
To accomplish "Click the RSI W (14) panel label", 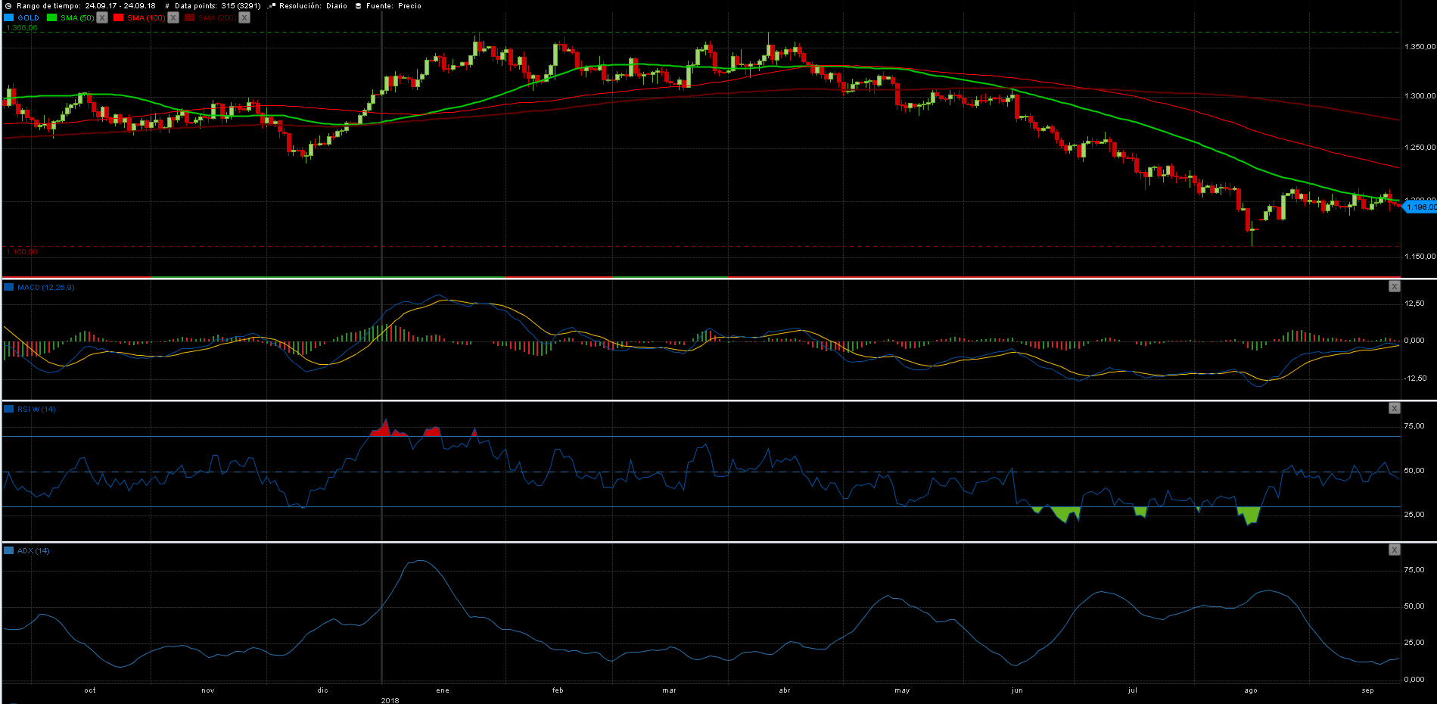I will (36, 410).
